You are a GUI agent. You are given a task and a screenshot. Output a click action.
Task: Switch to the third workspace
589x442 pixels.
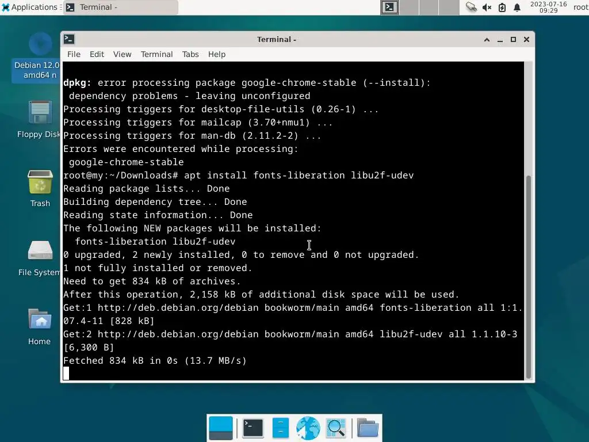pos(429,7)
